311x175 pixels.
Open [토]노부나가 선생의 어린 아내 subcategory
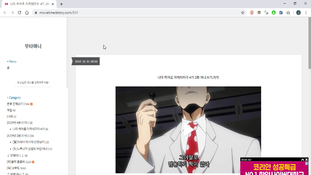[32, 149]
